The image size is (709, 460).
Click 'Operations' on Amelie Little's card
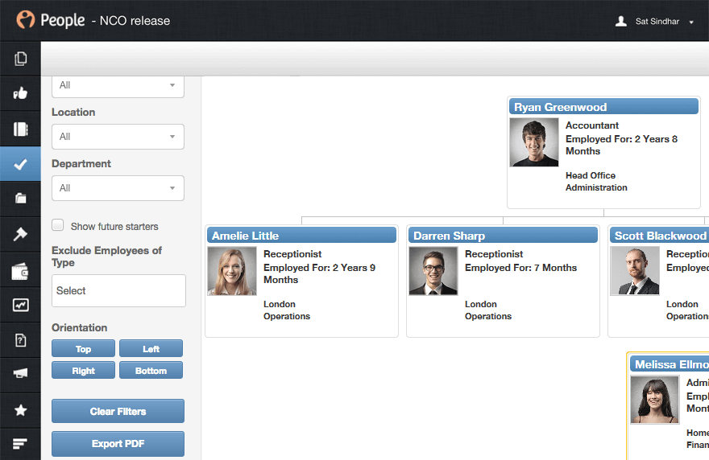287,316
